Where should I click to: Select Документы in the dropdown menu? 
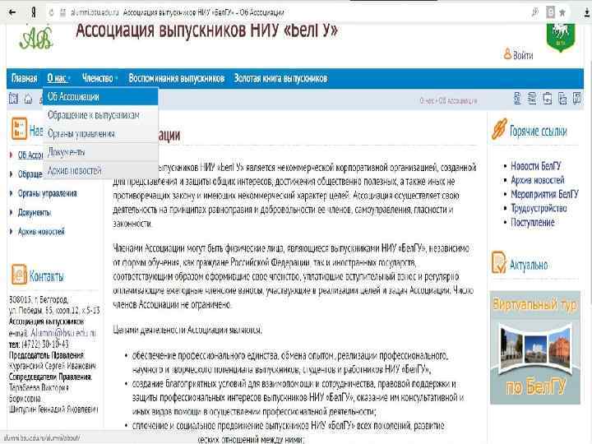point(100,152)
